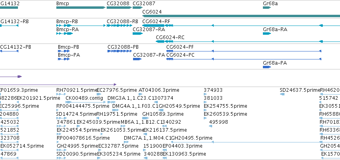The height and width of the screenshot is (160, 340).
Task: Select EST EK245039.5prime
Action: coord(98,122)
